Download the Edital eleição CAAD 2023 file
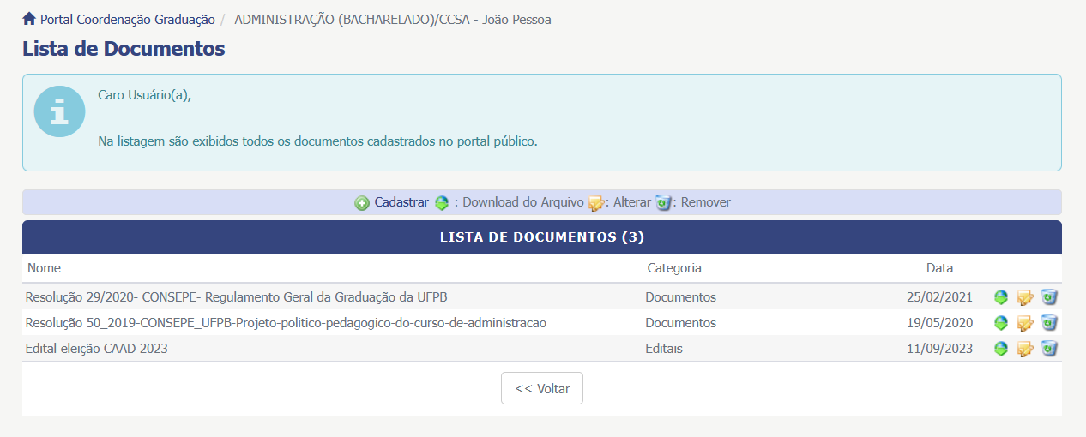This screenshot has width=1086, height=437. (1000, 349)
